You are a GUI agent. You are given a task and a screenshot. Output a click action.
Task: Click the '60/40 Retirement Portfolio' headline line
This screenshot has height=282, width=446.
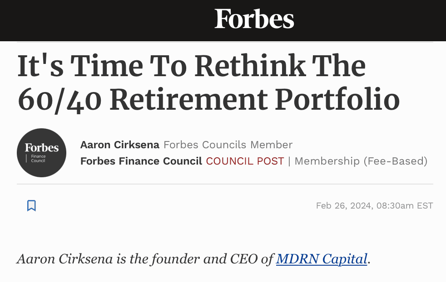tap(208, 100)
